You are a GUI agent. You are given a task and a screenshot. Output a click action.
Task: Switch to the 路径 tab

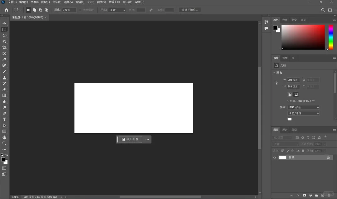pyautogui.click(x=294, y=129)
